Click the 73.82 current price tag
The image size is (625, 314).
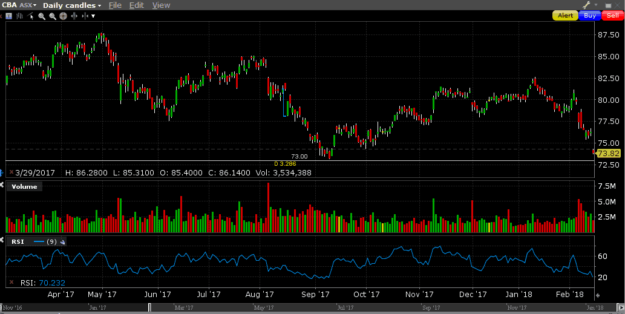(609, 154)
